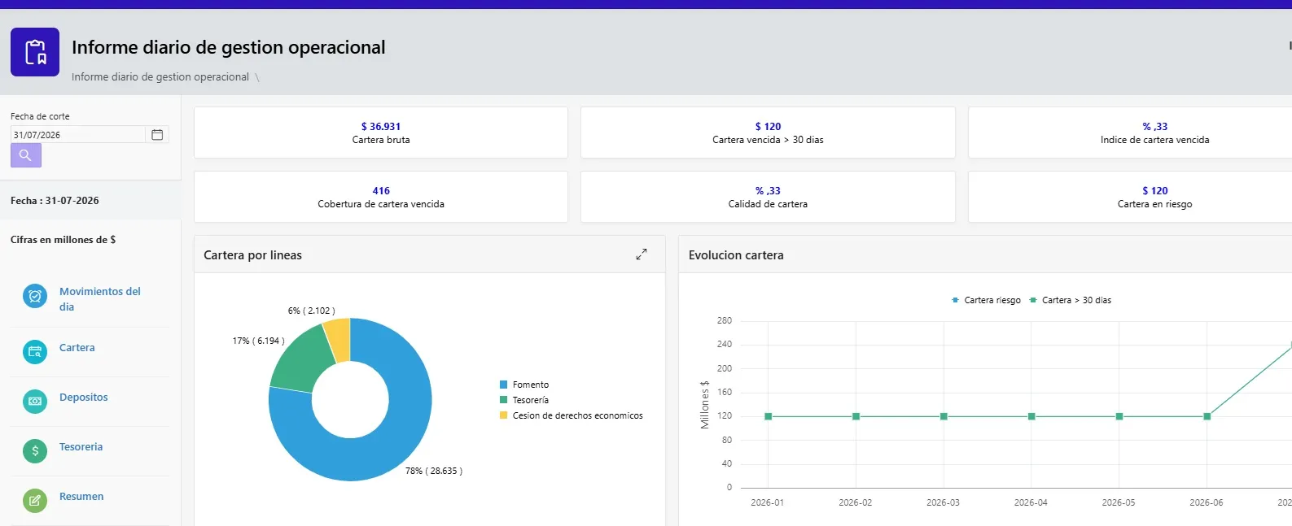The image size is (1292, 526).
Task: Click the Cartera vencida > 30 dias card
Action: [x=768, y=133]
